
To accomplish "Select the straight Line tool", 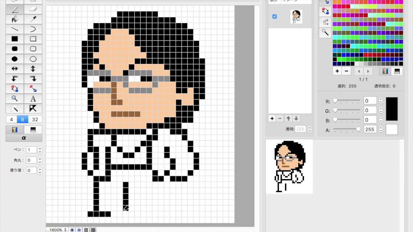I will [x=15, y=29].
